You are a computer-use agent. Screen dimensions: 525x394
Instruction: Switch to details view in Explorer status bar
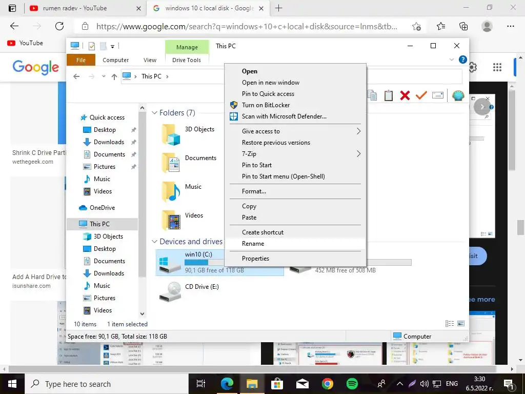[x=449, y=324]
